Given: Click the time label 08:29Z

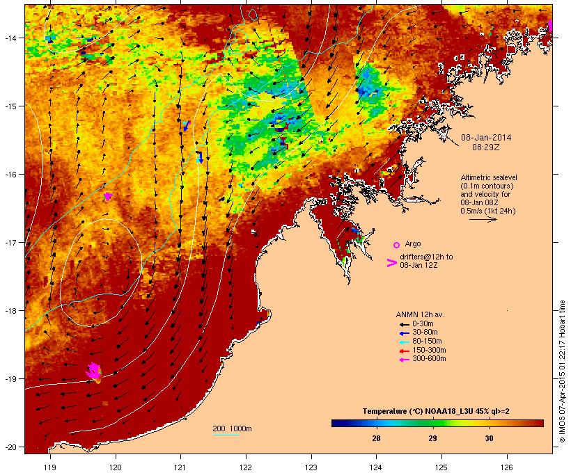Looking at the screenshot, I should [486, 147].
